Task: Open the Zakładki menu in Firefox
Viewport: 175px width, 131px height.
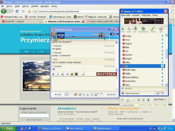Action: tap(35, 6)
